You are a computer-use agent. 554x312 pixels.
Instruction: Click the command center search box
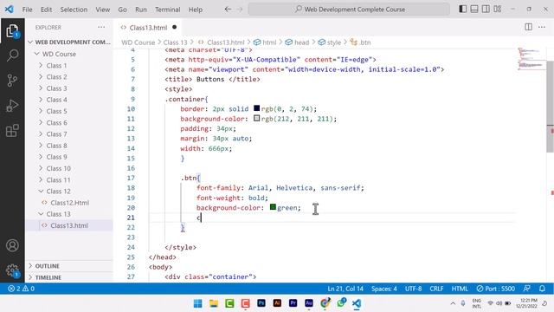pyautogui.click(x=349, y=10)
